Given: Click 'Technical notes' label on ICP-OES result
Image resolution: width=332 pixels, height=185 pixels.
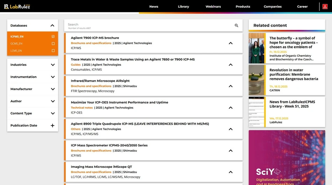Looking at the screenshot, I should (x=82, y=108).
